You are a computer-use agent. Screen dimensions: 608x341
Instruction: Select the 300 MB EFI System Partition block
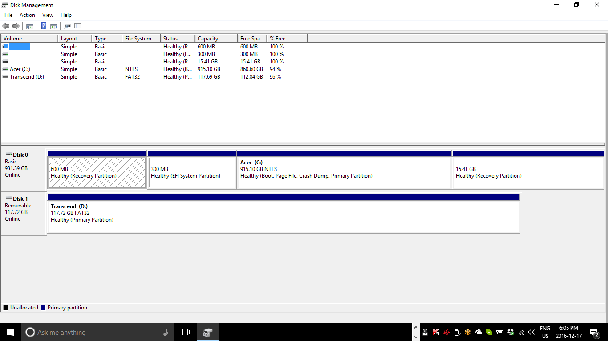[192, 173]
